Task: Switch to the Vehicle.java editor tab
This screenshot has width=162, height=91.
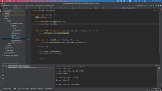Action: [x=89, y=8]
